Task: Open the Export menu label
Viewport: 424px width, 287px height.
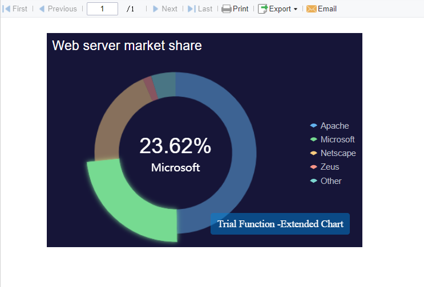Action: click(280, 9)
